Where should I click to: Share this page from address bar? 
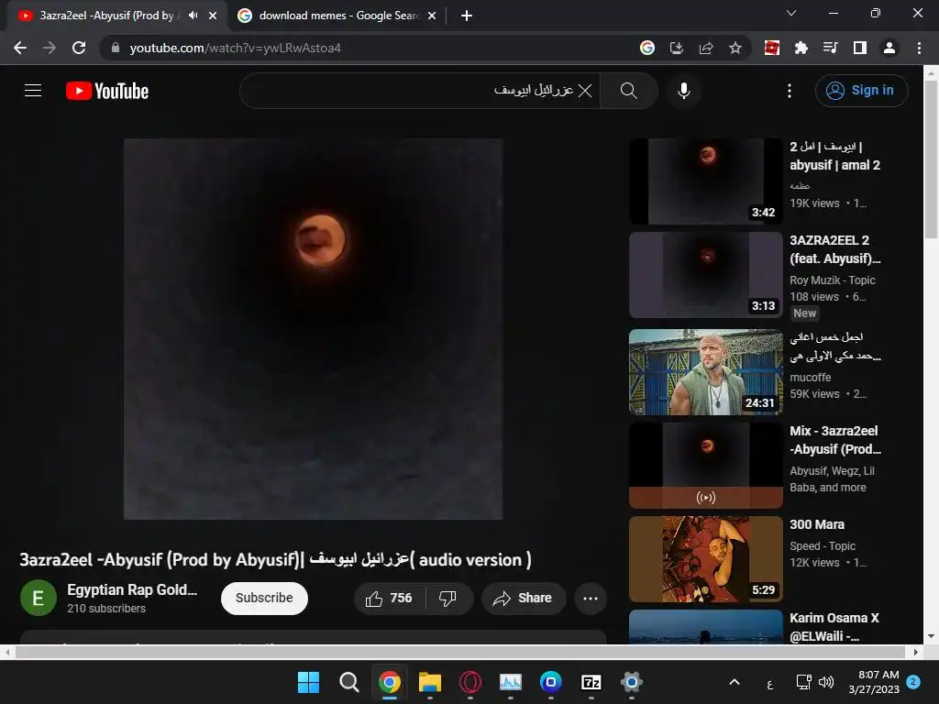pos(705,48)
